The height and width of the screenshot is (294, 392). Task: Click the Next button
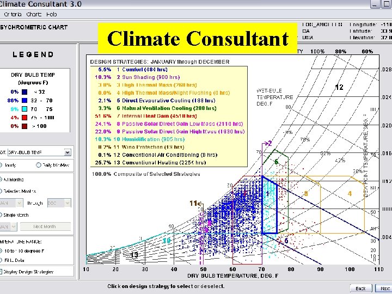pyautogui.click(x=383, y=289)
